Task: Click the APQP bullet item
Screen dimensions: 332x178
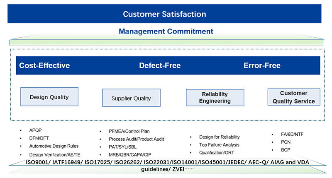Action: point(36,130)
